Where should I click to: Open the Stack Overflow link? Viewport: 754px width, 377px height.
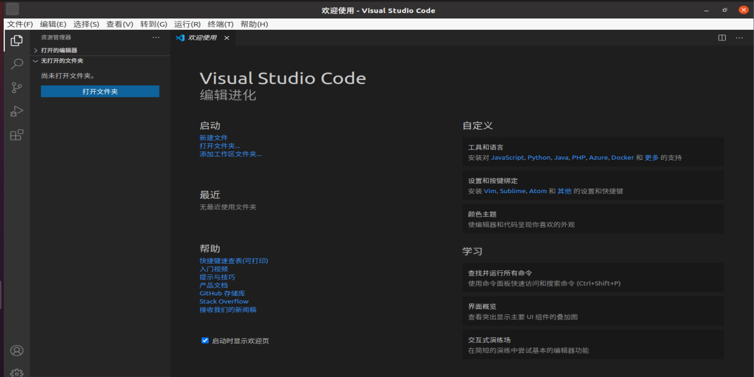224,301
